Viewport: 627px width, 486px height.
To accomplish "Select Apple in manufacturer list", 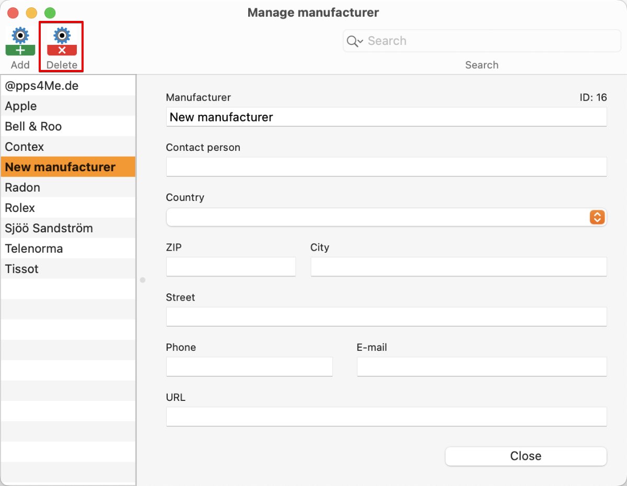I will pos(68,106).
